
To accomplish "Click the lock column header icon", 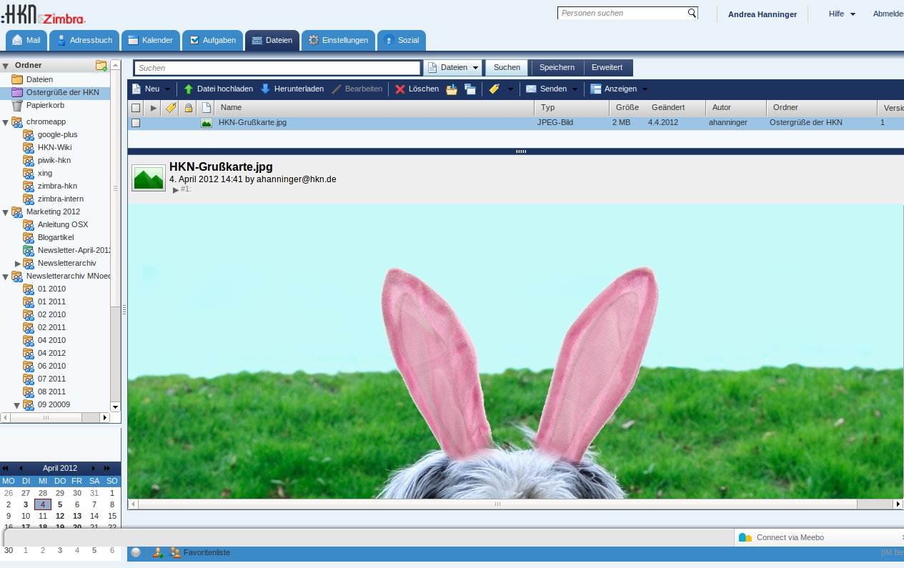I will (189, 108).
